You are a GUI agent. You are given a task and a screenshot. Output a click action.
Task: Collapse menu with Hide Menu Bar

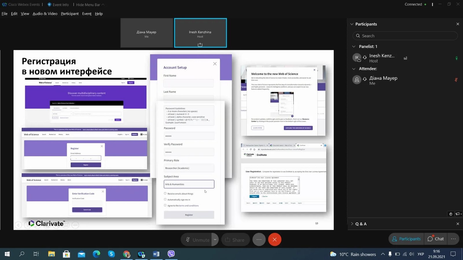[90, 5]
